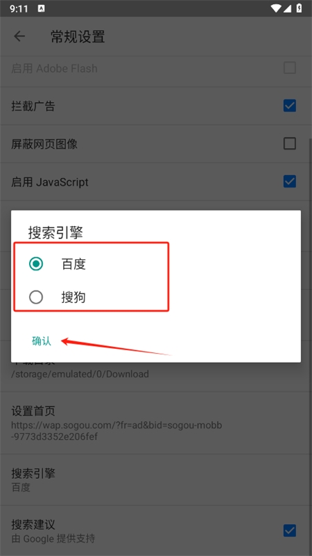
Task: Tap the 常规设置 page title
Action: (78, 37)
